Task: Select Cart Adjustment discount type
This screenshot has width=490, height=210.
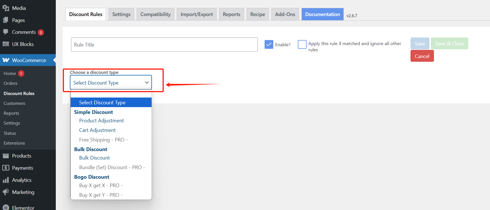Action: pos(97,130)
